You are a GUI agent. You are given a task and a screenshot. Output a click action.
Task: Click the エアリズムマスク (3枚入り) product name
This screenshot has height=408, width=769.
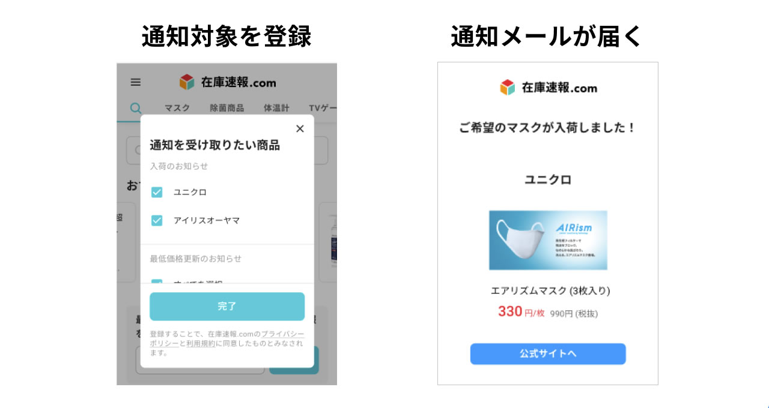550,291
